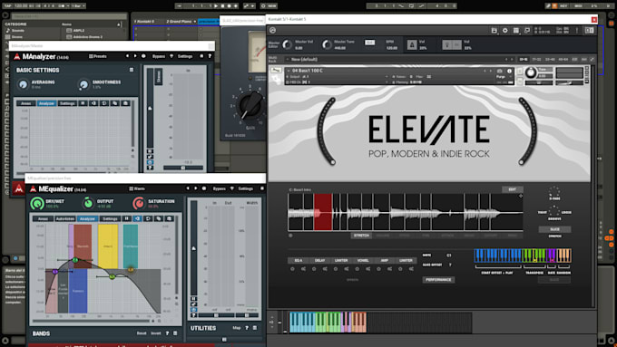Select next preset arrow in MAnalyzer
Viewport: 617px width, 347px height.
pyautogui.click(x=135, y=56)
